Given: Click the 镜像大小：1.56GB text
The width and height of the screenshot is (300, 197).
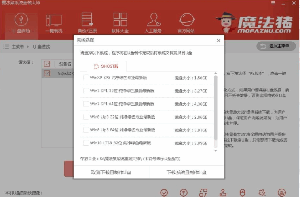Looking at the screenshot, I should tap(191, 78).
